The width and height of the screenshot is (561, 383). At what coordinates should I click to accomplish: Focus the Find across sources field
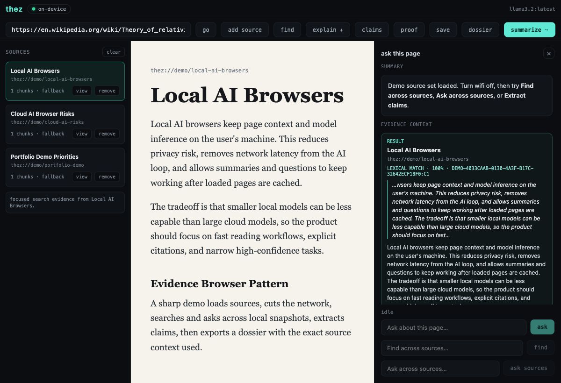pos(452,348)
